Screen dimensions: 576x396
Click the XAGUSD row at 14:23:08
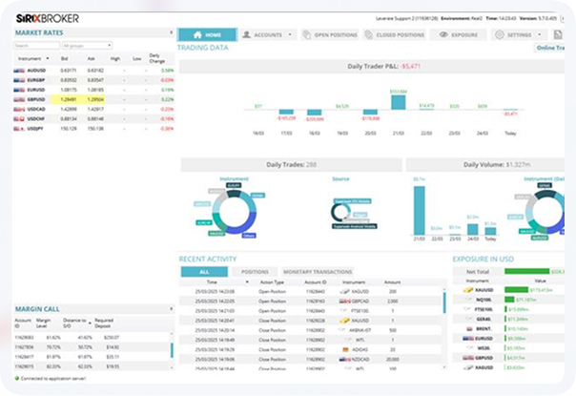311,292
